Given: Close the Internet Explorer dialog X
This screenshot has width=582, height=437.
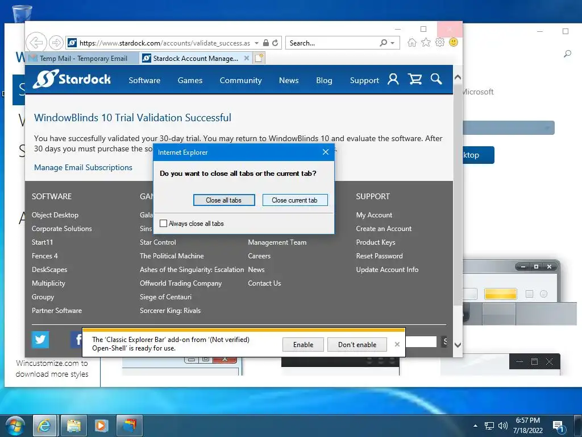Looking at the screenshot, I should click(326, 152).
